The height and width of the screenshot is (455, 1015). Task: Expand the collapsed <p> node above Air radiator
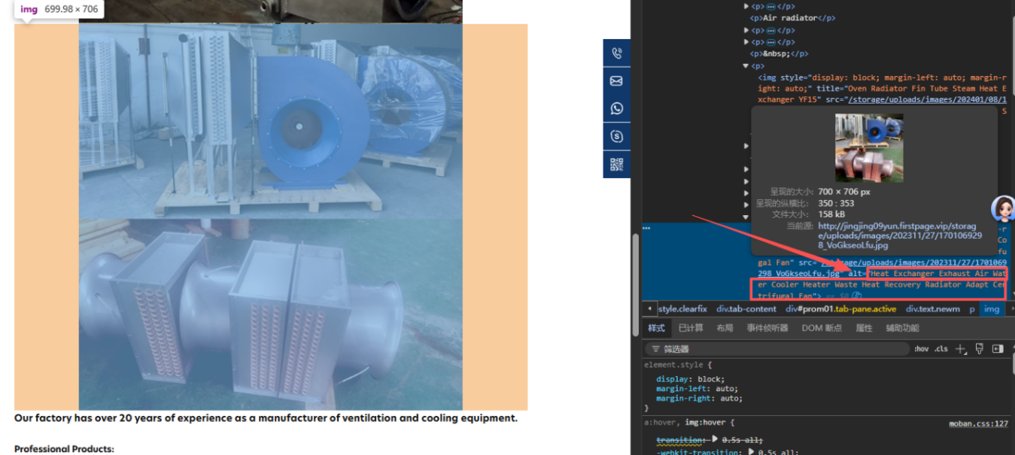[x=746, y=6]
